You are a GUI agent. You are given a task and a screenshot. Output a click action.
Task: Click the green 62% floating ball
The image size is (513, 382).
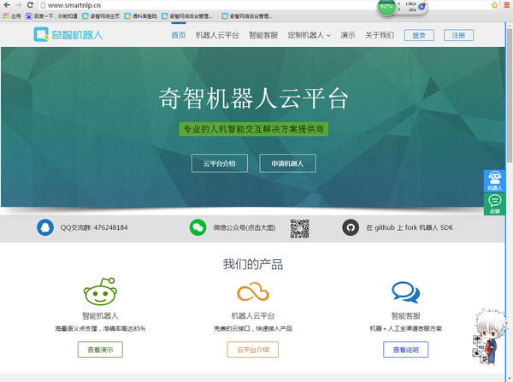coord(386,7)
